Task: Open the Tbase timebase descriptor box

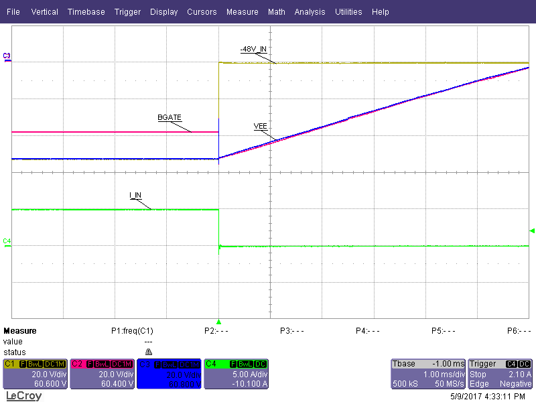Action: (427, 374)
